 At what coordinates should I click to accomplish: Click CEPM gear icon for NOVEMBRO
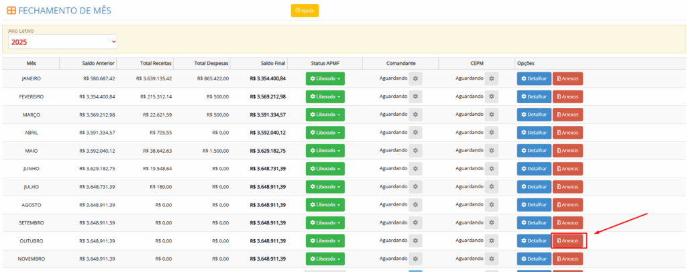(x=491, y=259)
